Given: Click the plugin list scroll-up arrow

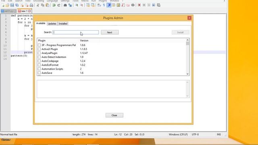Looking at the screenshot, I should 187,40.
